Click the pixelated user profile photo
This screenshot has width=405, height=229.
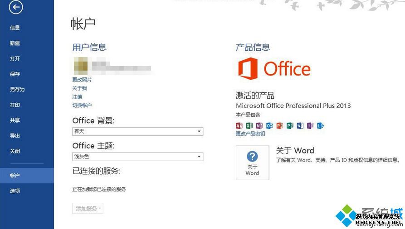pyautogui.click(x=81, y=66)
